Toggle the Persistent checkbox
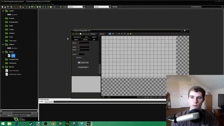The height and width of the screenshot is (126, 224). pyautogui.click(x=75, y=57)
